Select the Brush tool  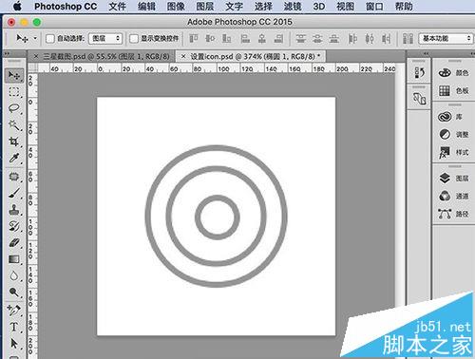pyautogui.click(x=14, y=193)
